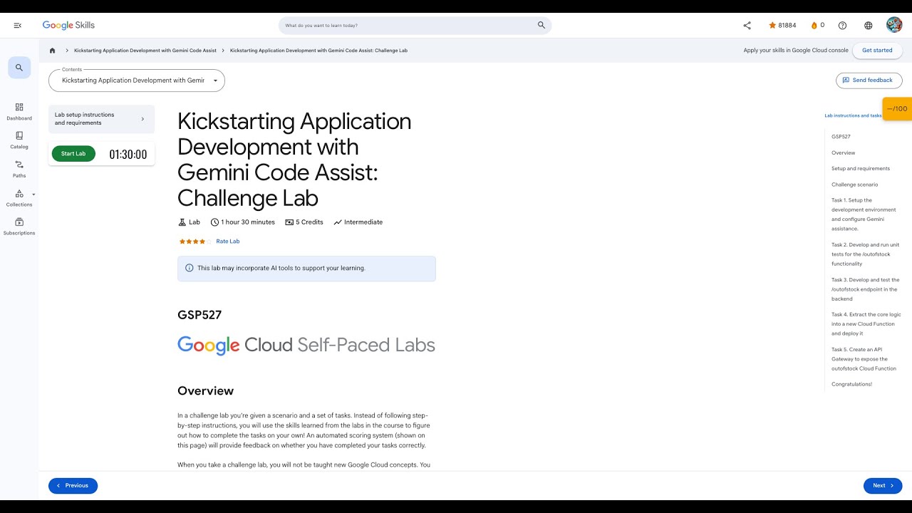Jump to Task 5 API Gateway in the outline
Image resolution: width=912 pixels, height=513 pixels.
(864, 359)
